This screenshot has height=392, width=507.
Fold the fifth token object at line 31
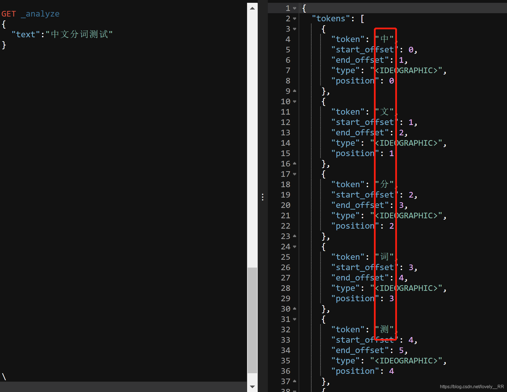[x=294, y=319]
